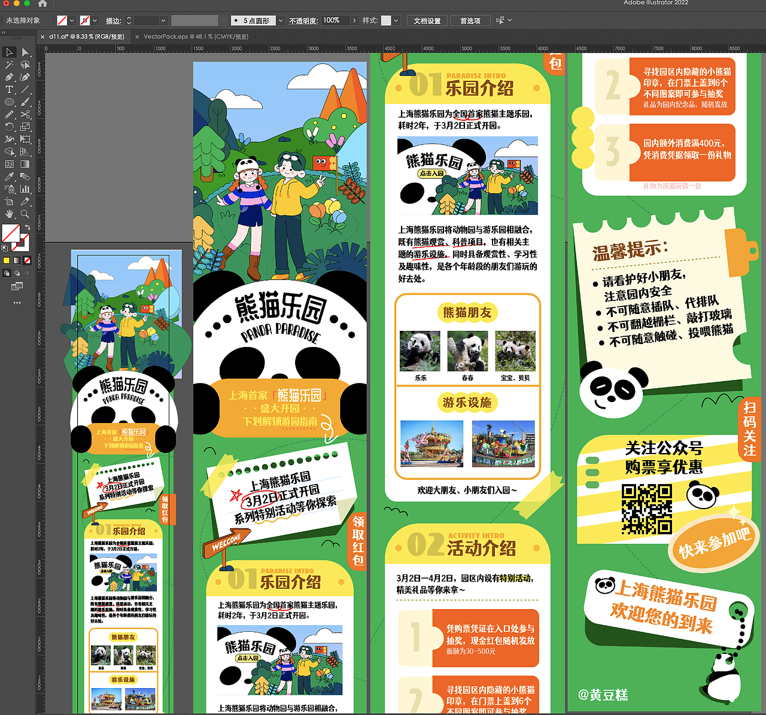The width and height of the screenshot is (766, 715).
Task: Select the Paintbrush tool
Action: pos(25,102)
